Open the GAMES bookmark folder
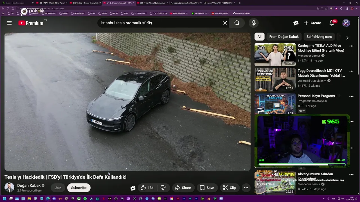Viewport: 360px width, 202px height. click(64, 13)
